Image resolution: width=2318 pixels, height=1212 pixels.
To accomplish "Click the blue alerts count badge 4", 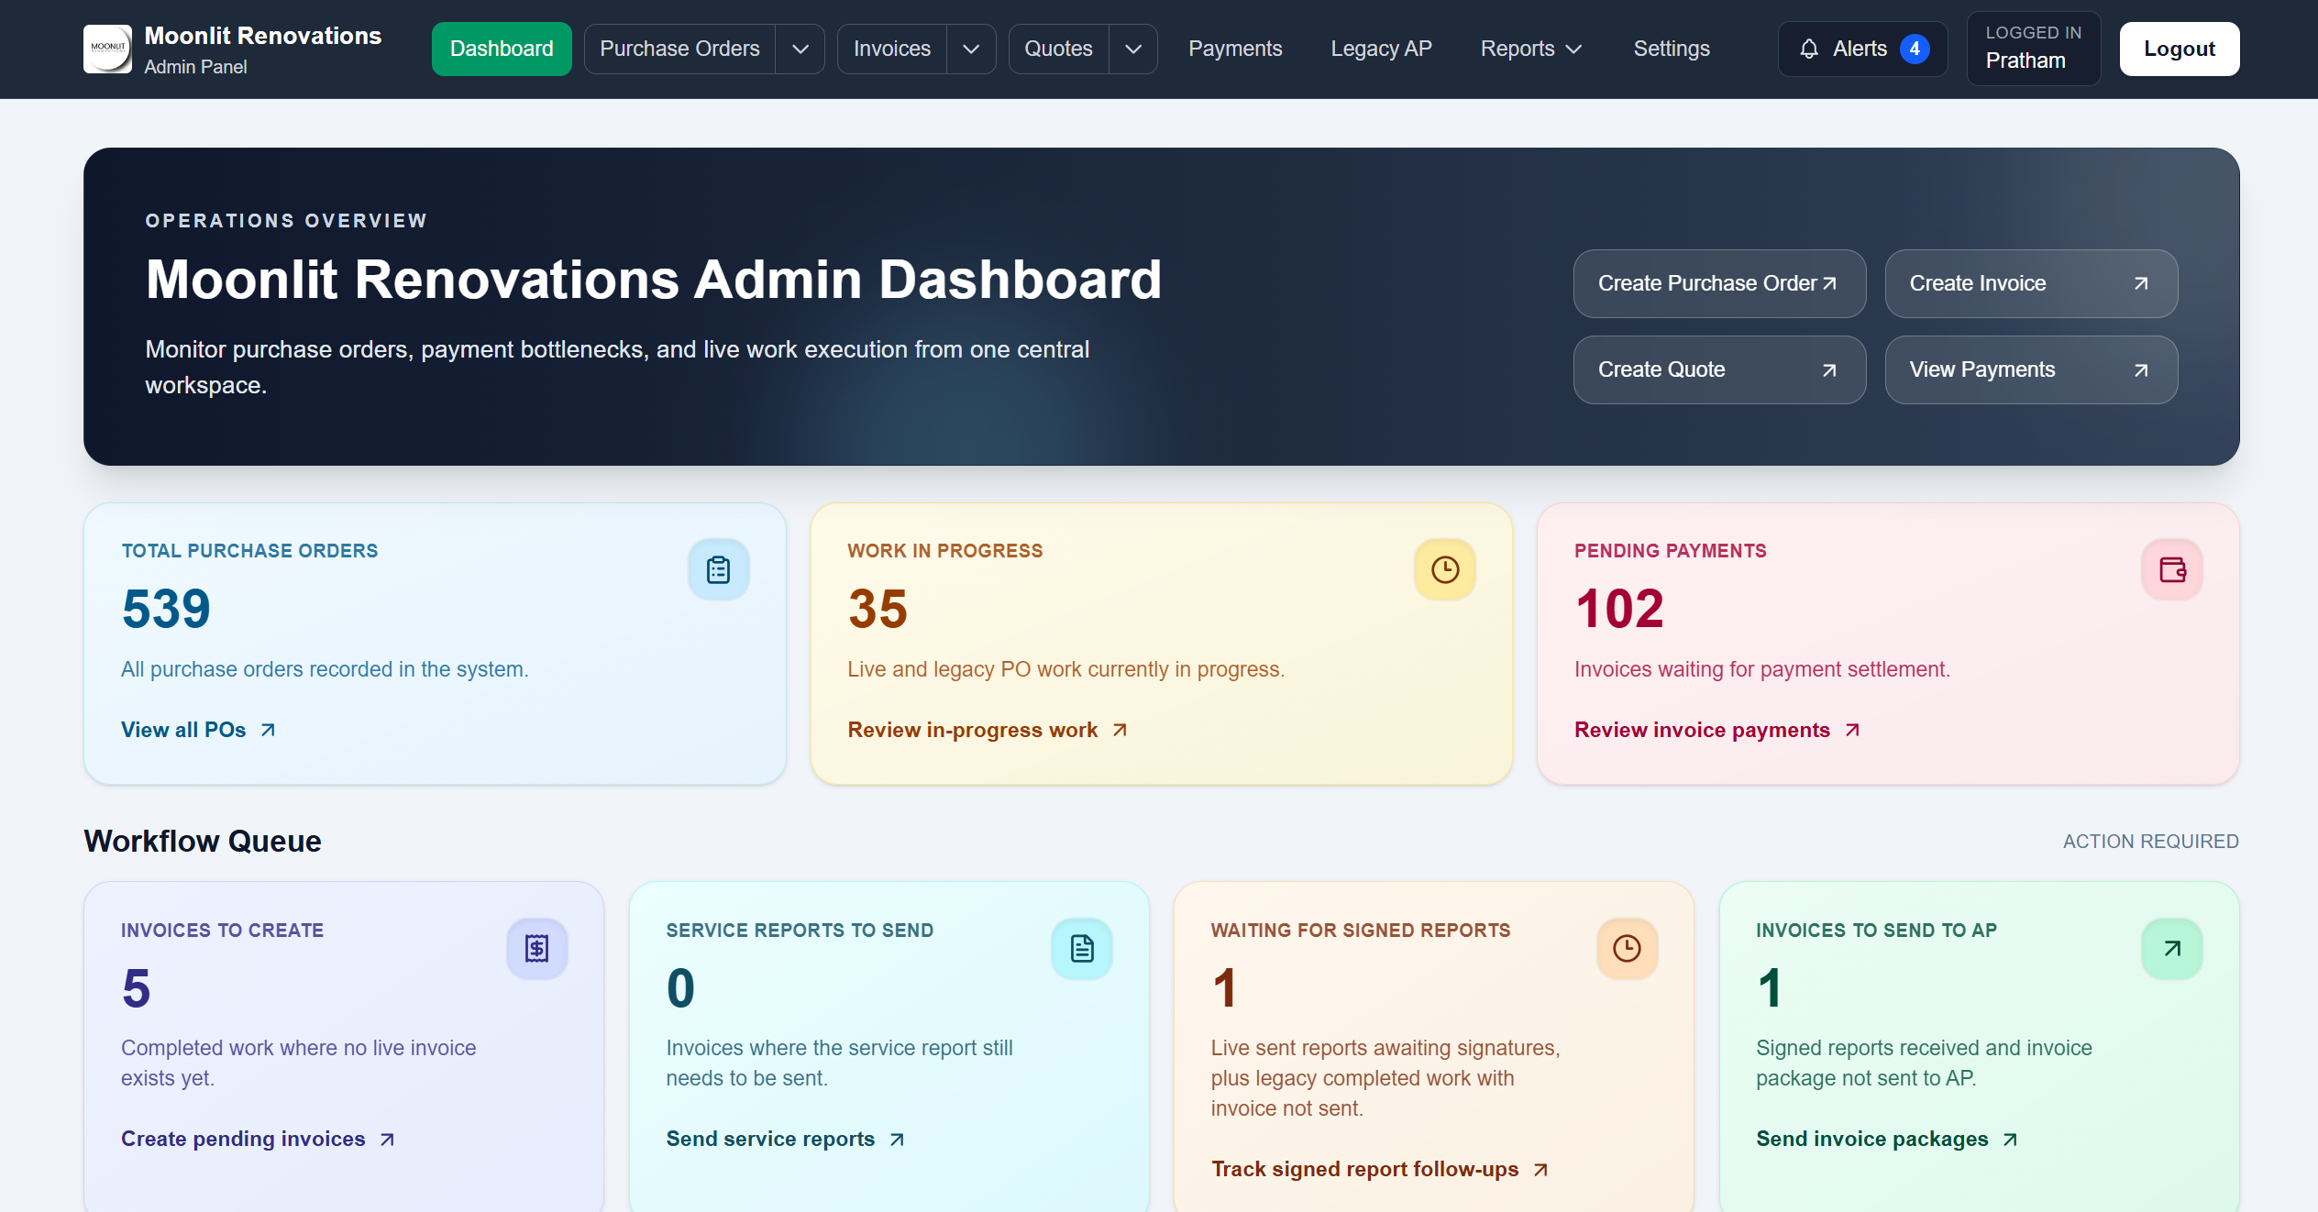I will [x=1915, y=49].
